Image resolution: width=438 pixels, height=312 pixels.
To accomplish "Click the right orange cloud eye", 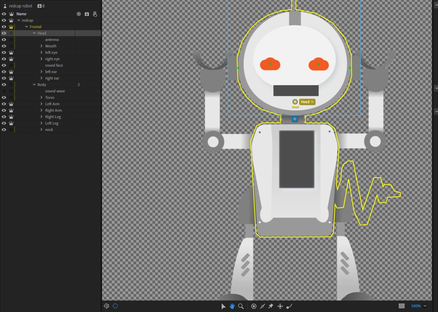I will pos(319,64).
